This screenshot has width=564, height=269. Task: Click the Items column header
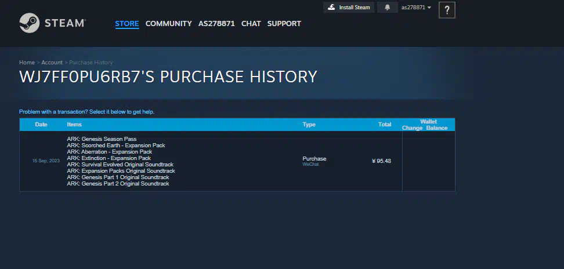point(74,125)
